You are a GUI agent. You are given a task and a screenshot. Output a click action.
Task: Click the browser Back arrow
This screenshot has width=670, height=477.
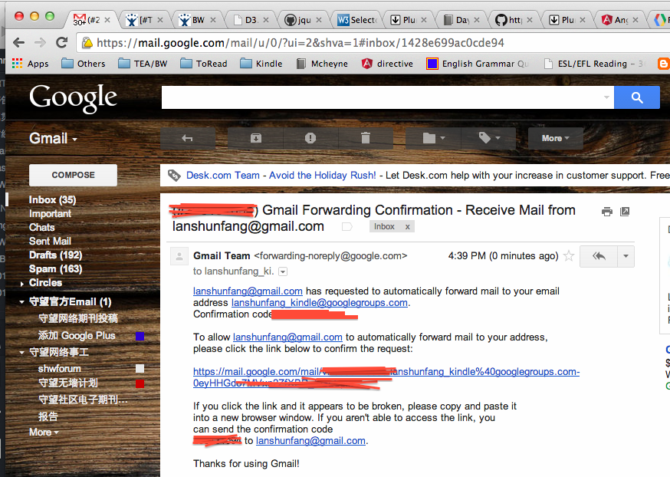tap(19, 42)
